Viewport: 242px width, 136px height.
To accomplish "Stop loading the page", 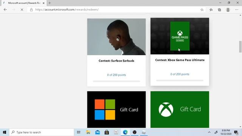I will (22, 9).
